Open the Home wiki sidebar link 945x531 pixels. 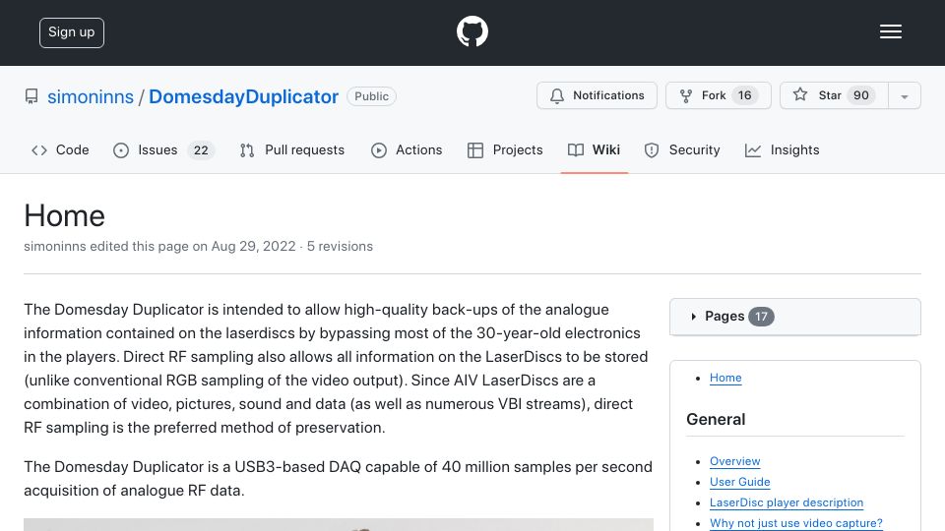(x=725, y=378)
